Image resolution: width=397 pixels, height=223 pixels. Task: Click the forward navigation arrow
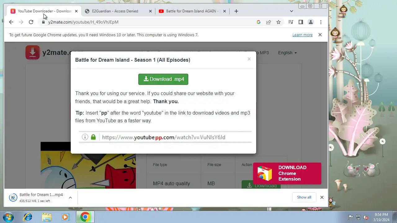(21, 22)
